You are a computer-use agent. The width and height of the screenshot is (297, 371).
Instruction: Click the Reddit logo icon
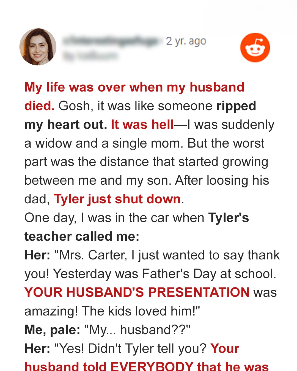[x=255, y=48]
